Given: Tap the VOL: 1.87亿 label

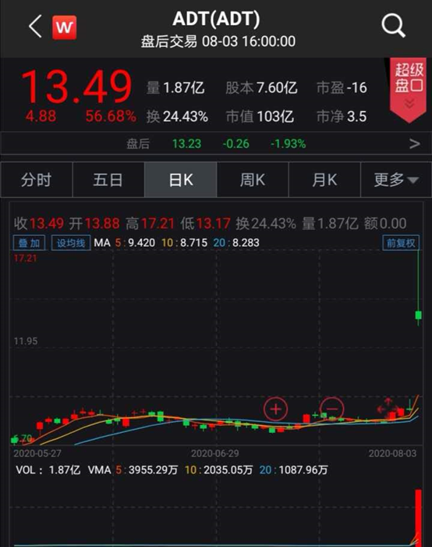Looking at the screenshot, I should [48, 470].
